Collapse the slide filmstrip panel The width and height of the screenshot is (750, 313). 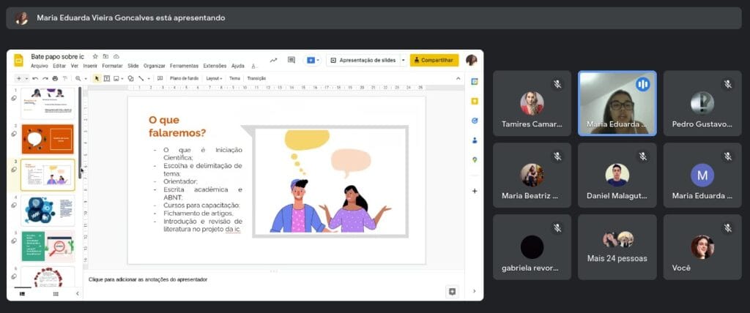78,293
